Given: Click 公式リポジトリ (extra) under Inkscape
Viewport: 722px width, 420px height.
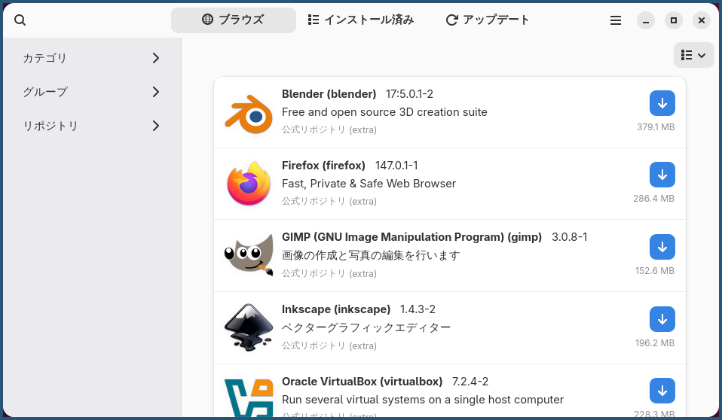Looking at the screenshot, I should click(329, 345).
